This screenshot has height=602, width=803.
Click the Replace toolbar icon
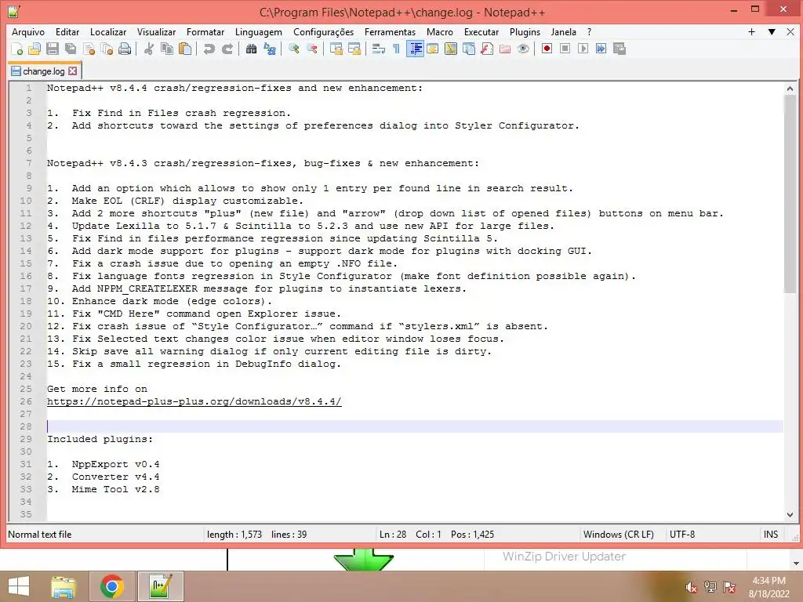(270, 49)
